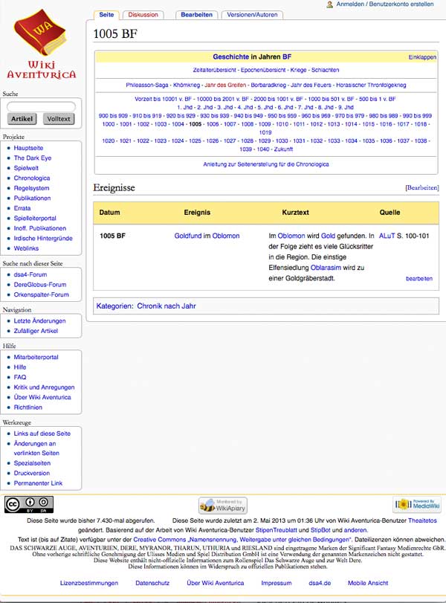The image size is (446, 603).
Task: Open the Zeitalterübersicht link
Action: [215, 70]
